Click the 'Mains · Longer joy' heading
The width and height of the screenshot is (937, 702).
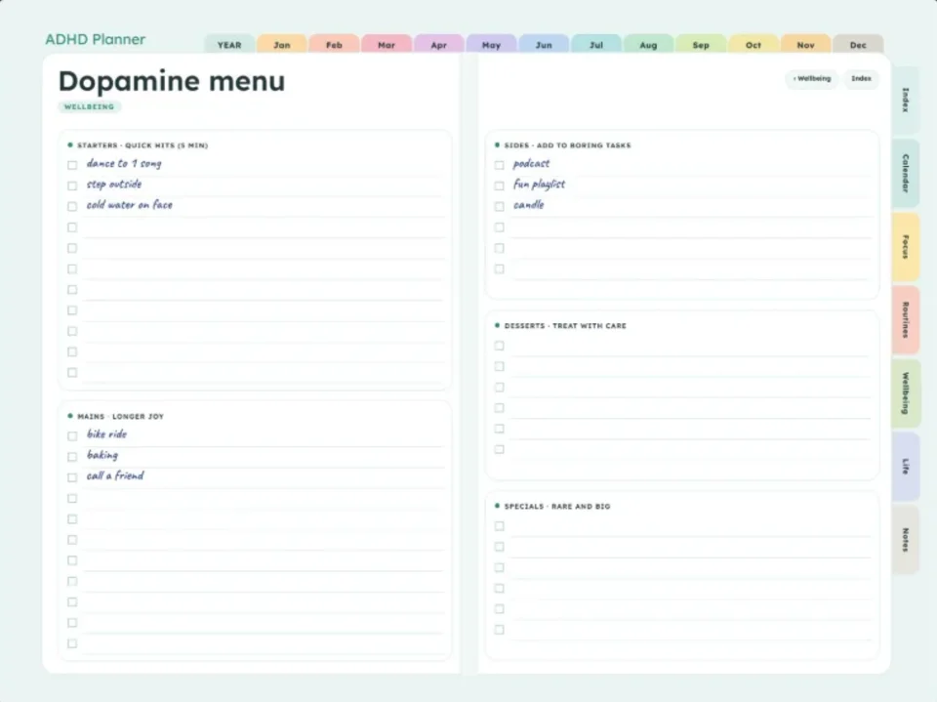tap(120, 416)
